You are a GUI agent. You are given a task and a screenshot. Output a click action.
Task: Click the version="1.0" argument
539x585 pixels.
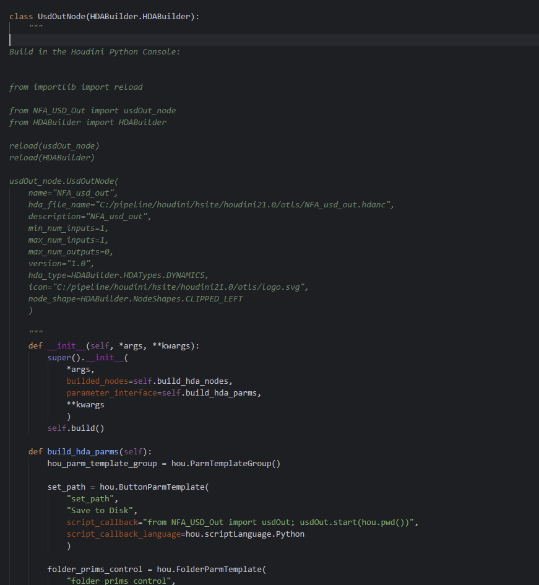pos(61,263)
